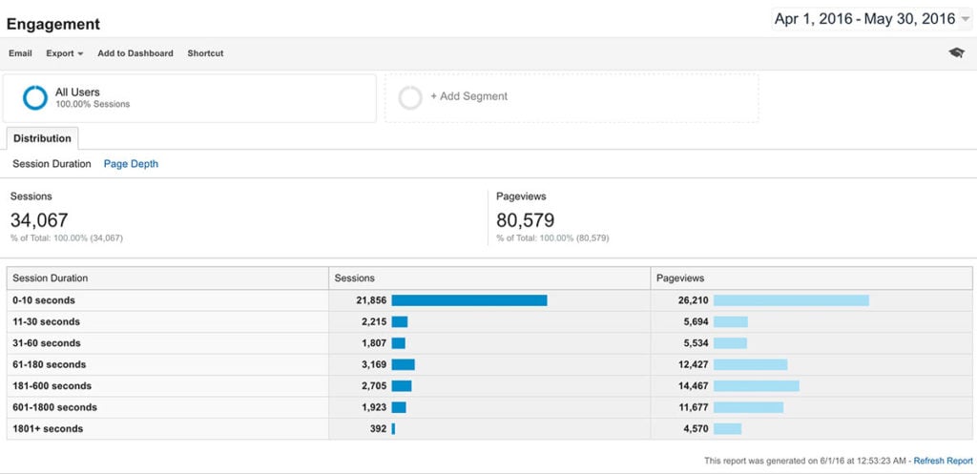Click the Engagement report title
The image size is (977, 474).
click(x=53, y=24)
